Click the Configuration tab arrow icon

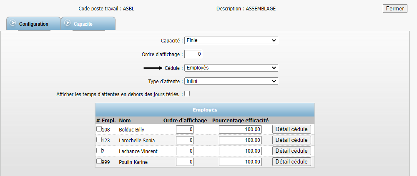point(13,23)
